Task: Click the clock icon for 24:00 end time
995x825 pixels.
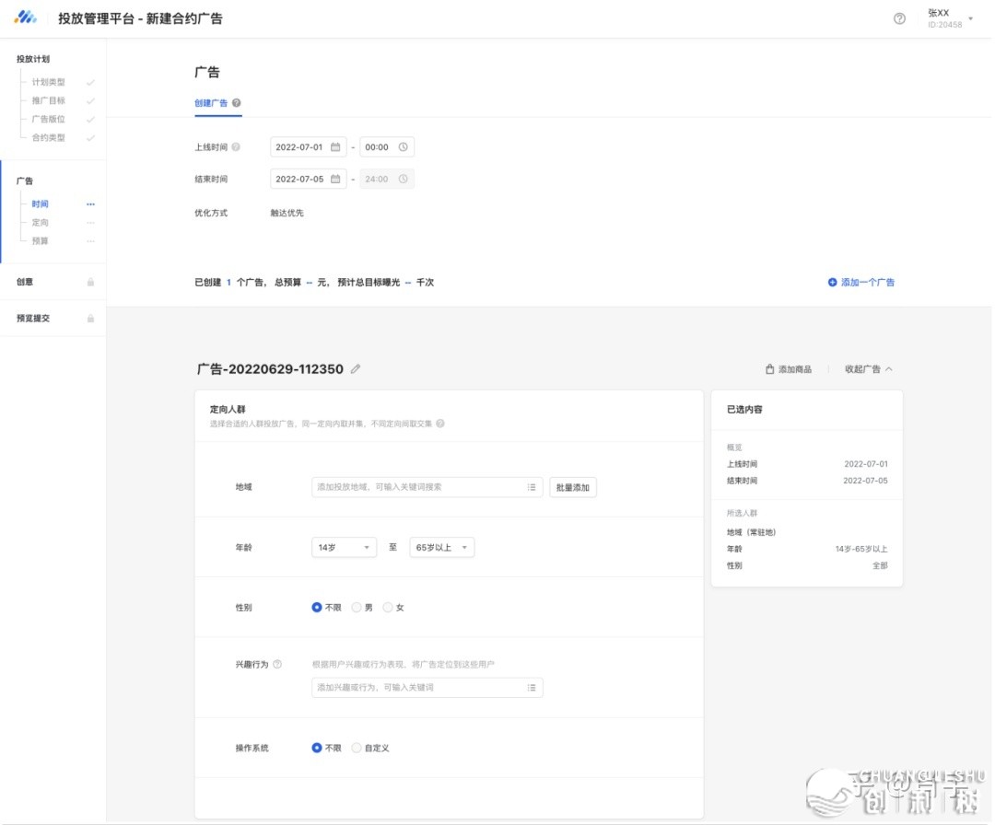Action: (403, 179)
